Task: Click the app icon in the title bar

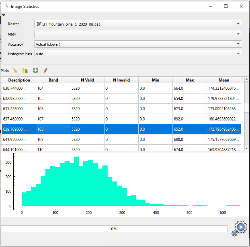Action: (x=6, y=6)
